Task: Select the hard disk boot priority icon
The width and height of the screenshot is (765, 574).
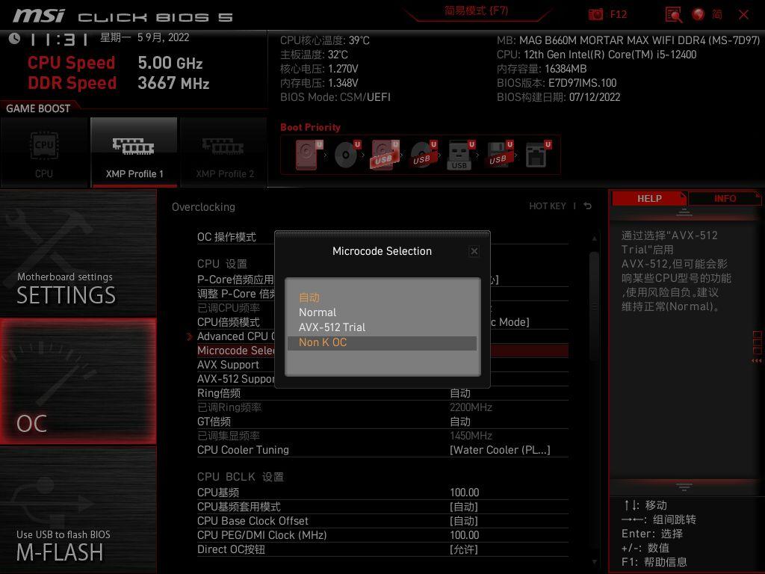Action: pyautogui.click(x=306, y=153)
